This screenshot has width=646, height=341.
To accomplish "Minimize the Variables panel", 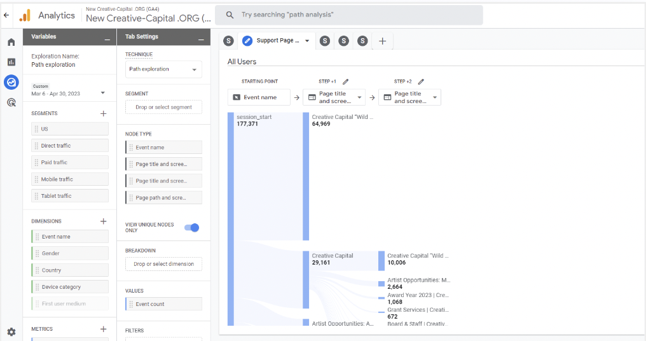I will pos(107,39).
